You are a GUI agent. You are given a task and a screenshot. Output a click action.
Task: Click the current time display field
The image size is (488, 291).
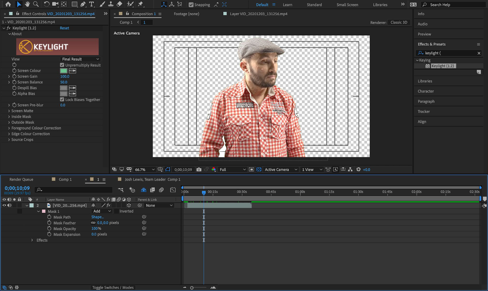coord(17,188)
